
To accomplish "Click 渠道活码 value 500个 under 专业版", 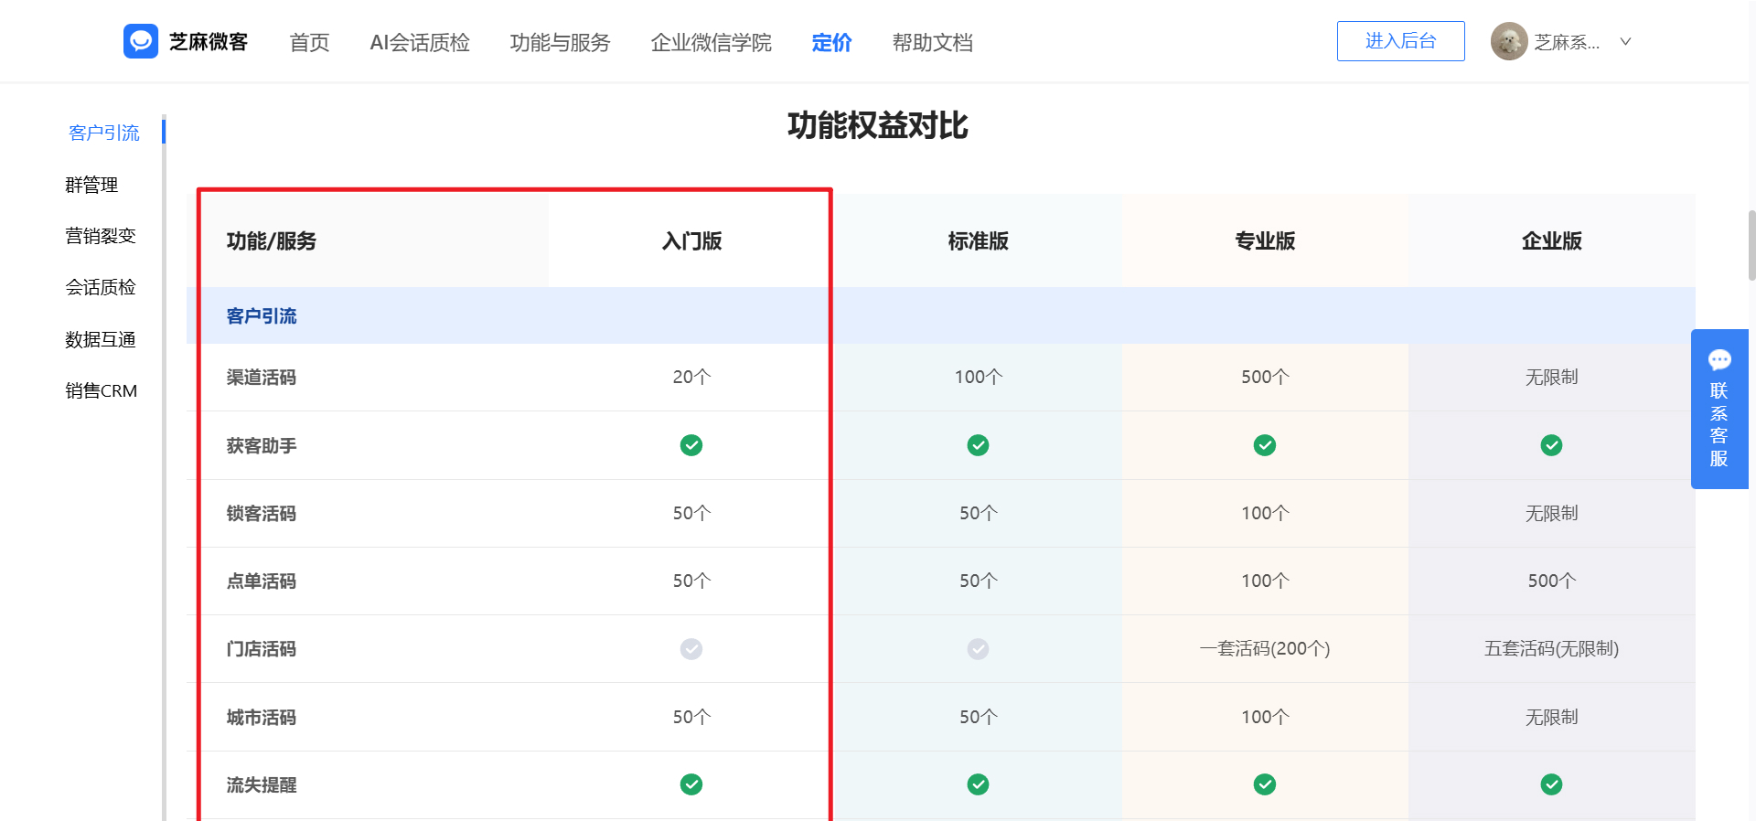I will (x=1265, y=377).
